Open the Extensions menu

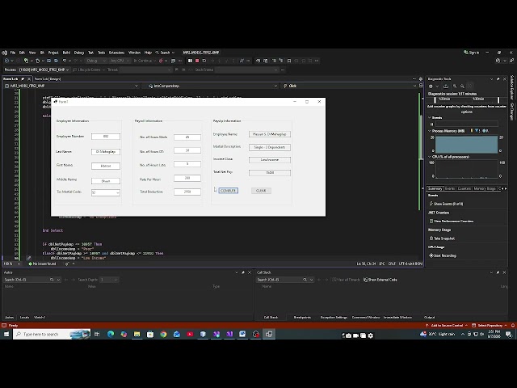116,53
